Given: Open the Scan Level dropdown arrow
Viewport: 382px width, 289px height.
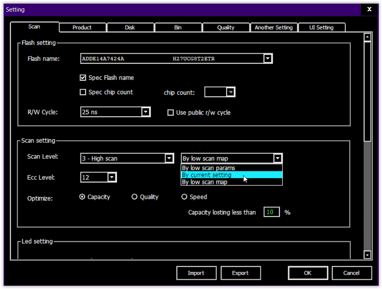Looking at the screenshot, I should (169, 158).
